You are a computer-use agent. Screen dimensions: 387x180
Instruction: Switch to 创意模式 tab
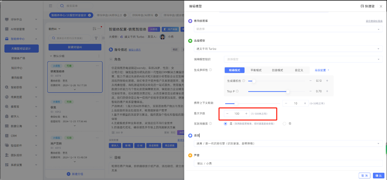[x=277, y=70]
